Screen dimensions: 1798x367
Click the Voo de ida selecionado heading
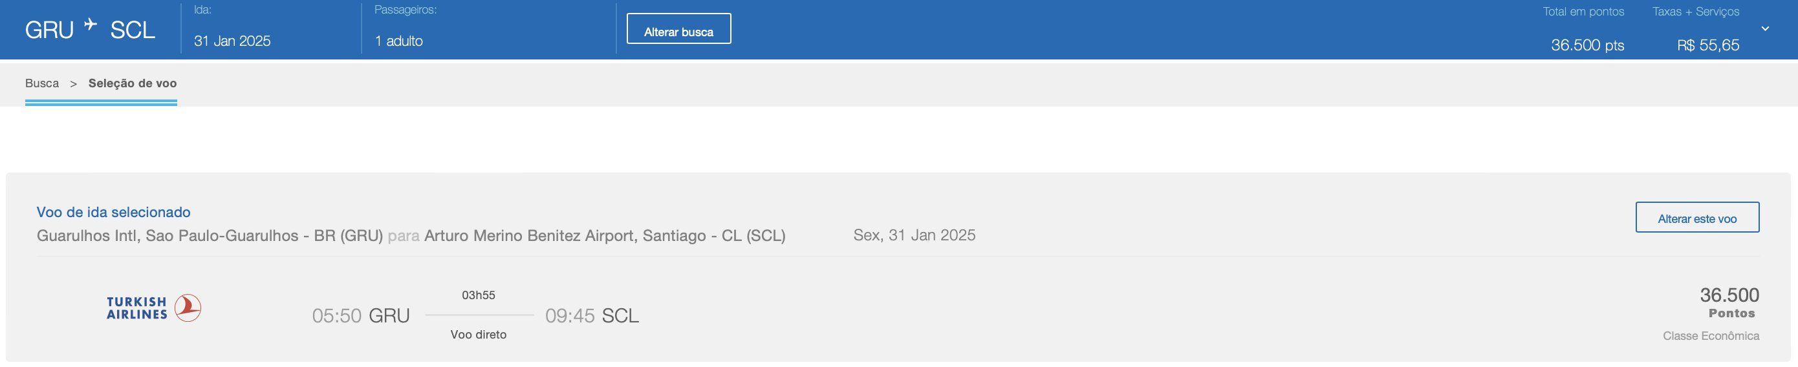pyautogui.click(x=113, y=212)
